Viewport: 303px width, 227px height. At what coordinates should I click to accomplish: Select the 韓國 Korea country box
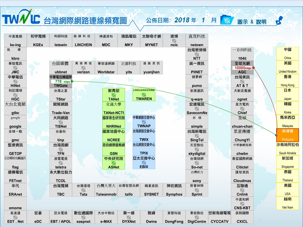[x=288, y=108]
